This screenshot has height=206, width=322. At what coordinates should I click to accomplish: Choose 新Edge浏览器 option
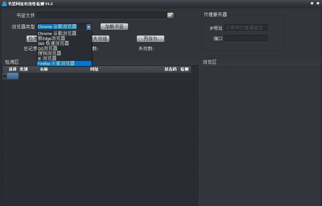[64, 38]
